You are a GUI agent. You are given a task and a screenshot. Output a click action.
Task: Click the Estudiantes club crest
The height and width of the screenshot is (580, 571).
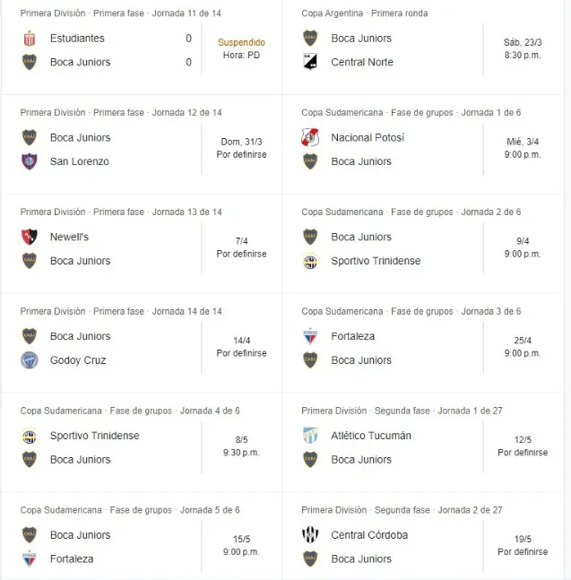(x=30, y=39)
